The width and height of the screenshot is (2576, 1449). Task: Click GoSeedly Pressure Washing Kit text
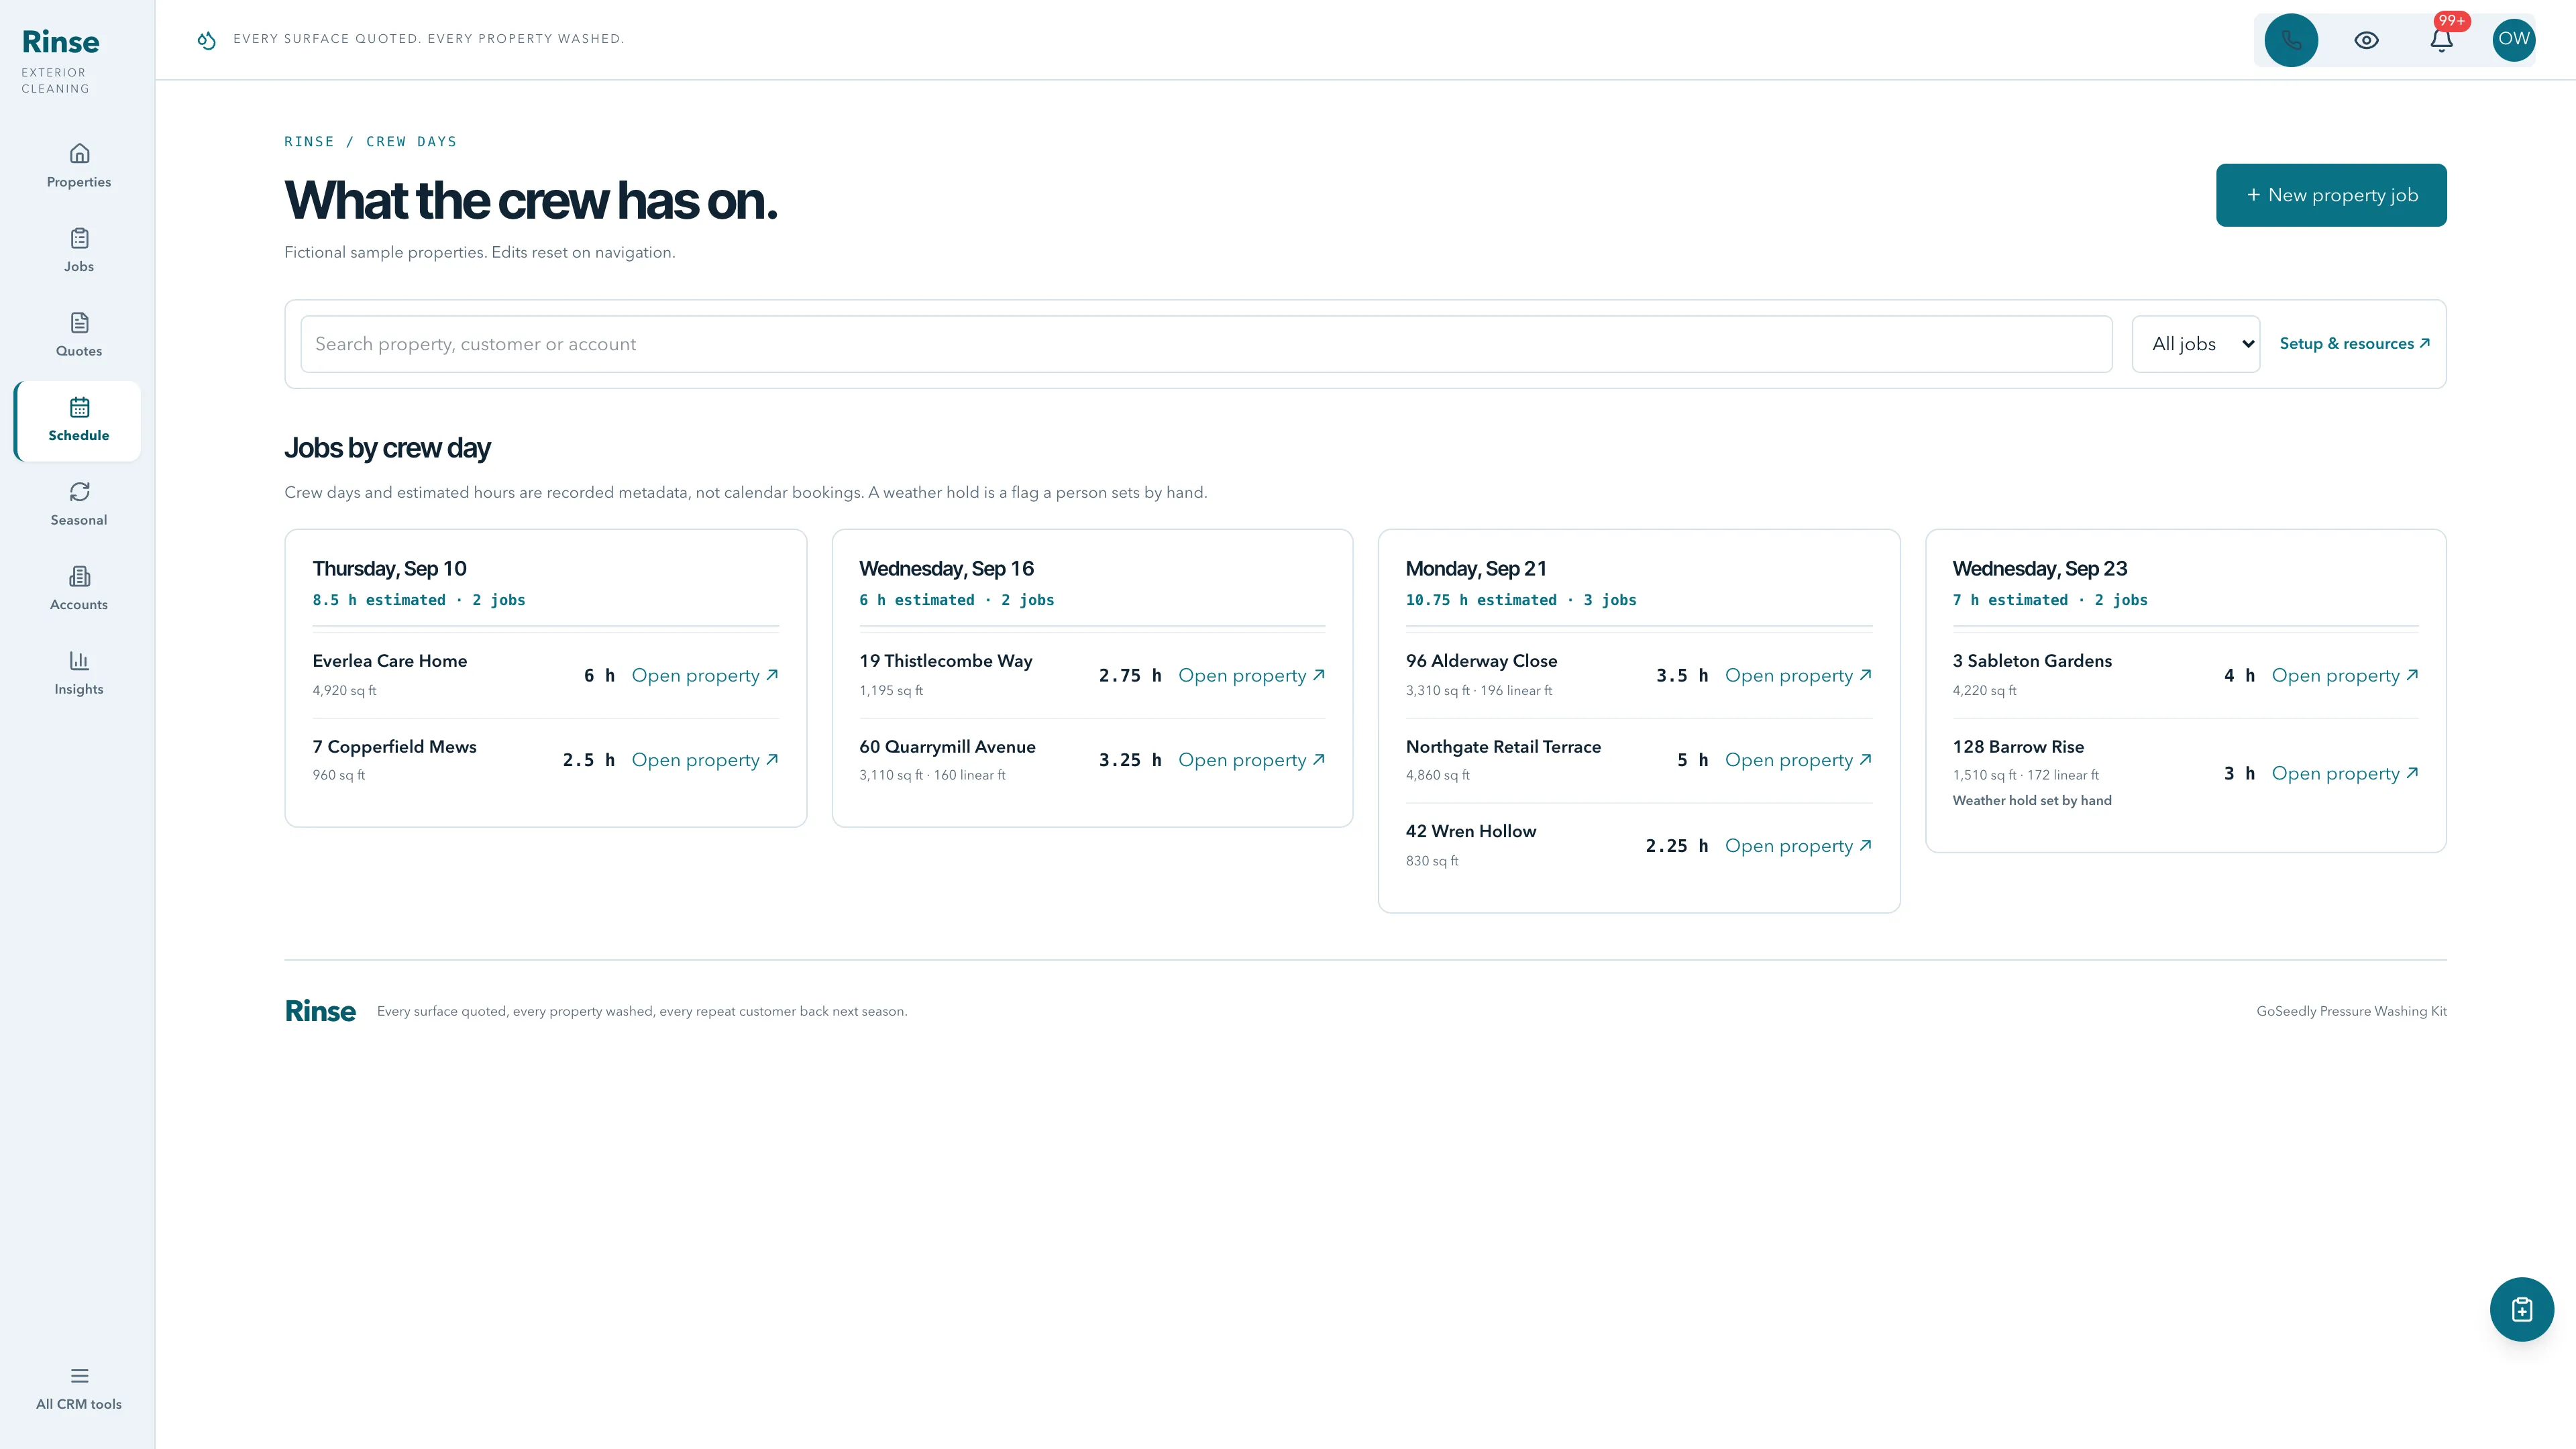pos(2351,1011)
